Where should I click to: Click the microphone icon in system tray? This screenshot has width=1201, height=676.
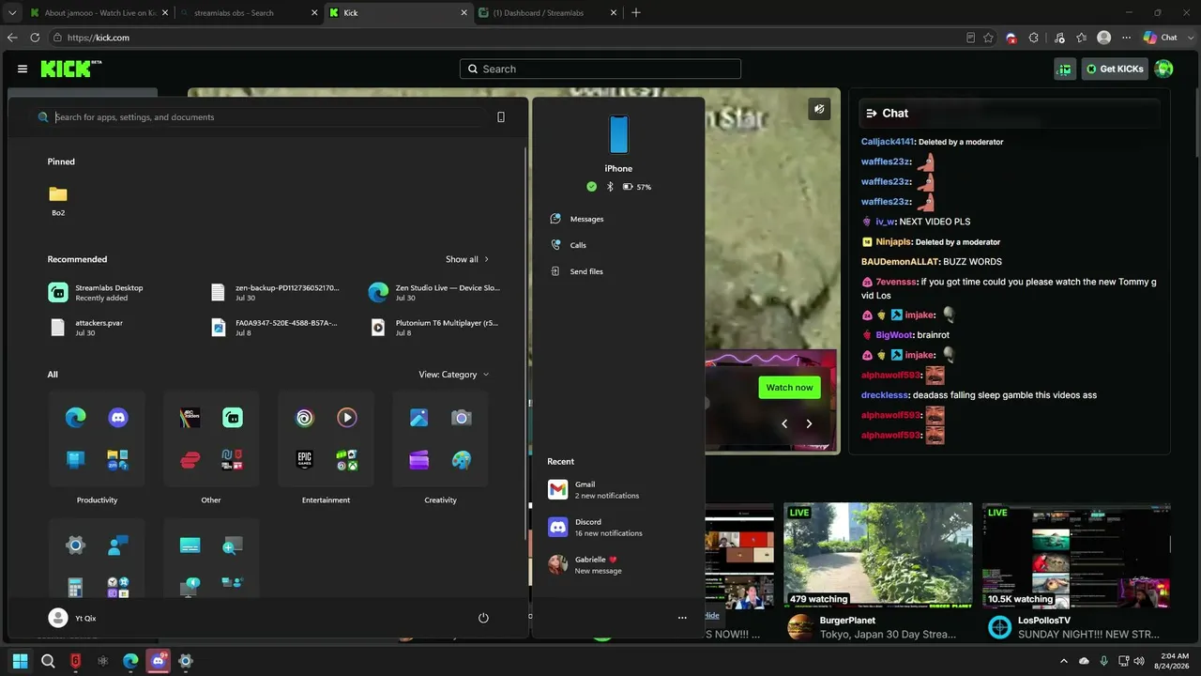pos(1103,661)
